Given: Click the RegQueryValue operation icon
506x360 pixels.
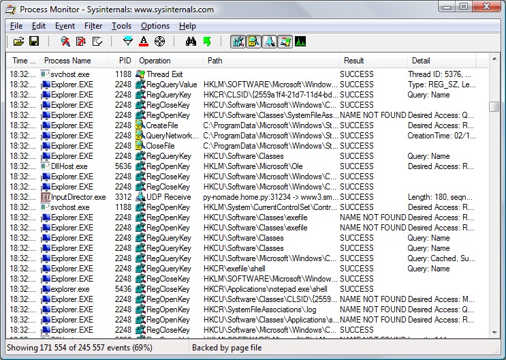Looking at the screenshot, I should [140, 85].
